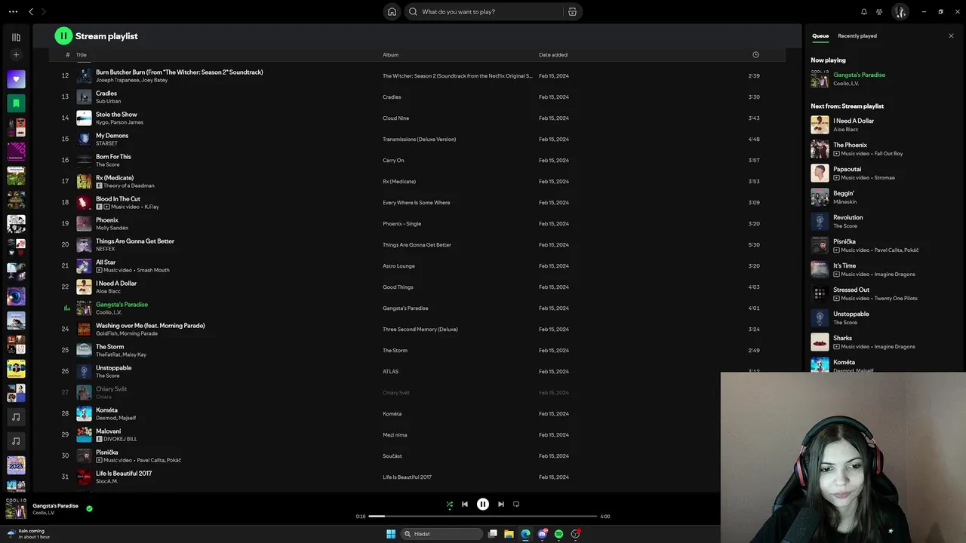Skip to the next track
Image resolution: width=966 pixels, height=543 pixels.
point(501,505)
